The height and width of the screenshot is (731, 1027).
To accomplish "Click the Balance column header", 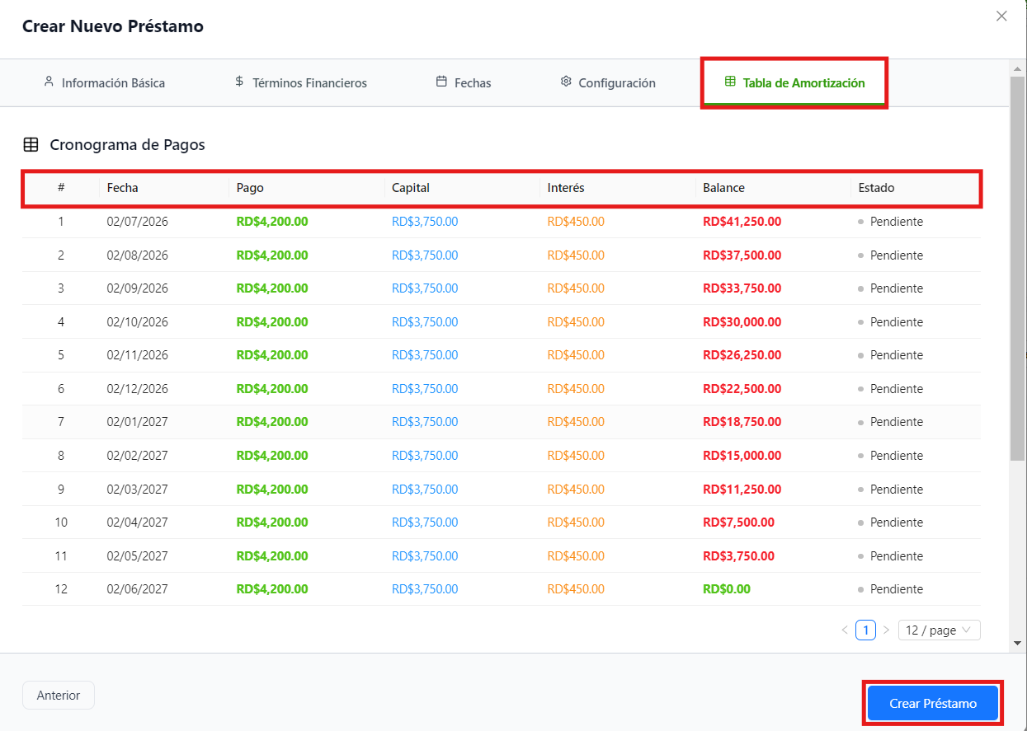I will tap(723, 188).
